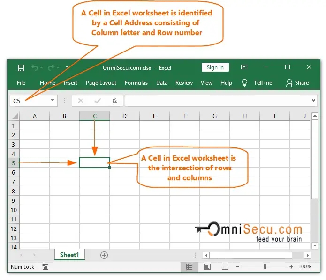Click the Insert Function fx icon
Screen dimensions: 326x280
[114, 101]
